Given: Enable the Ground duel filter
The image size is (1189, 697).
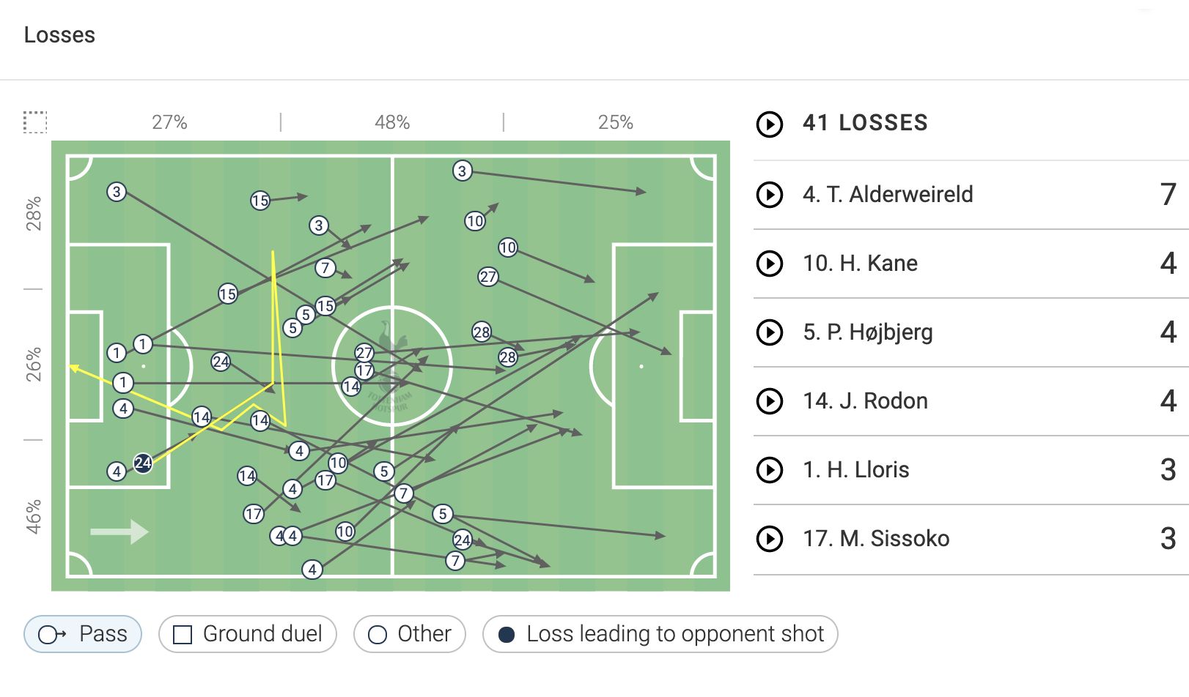Looking at the screenshot, I should click(248, 634).
